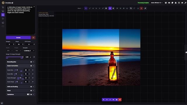Open the Mask layer dropdown
The width and height of the screenshot is (187, 105).
click(80, 8)
